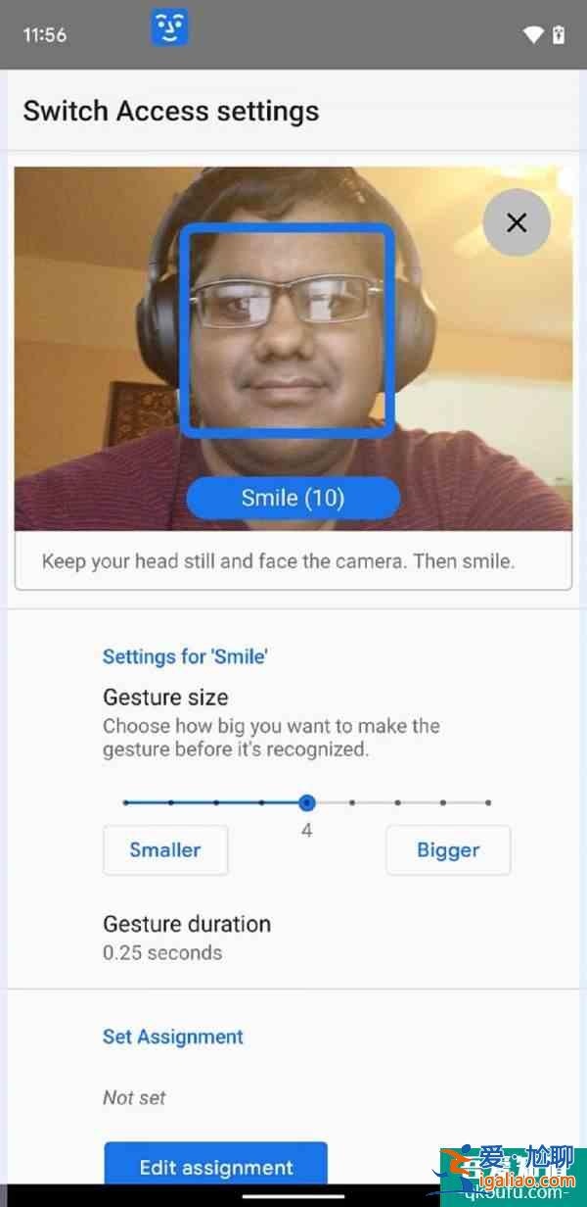Tap the 'Smile (10)' gesture label pill
Image resolution: width=587 pixels, height=1207 pixels.
coord(293,499)
